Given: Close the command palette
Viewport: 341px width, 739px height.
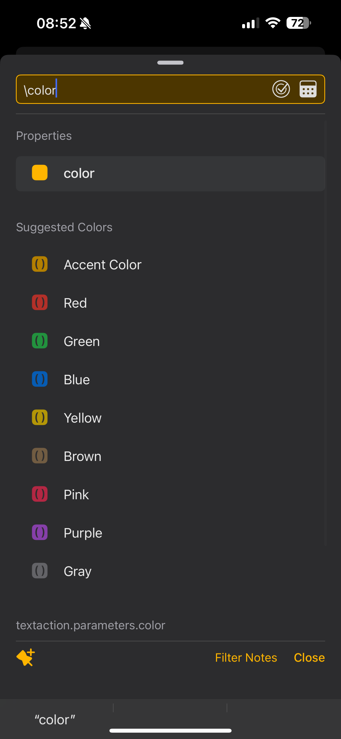Looking at the screenshot, I should [309, 658].
